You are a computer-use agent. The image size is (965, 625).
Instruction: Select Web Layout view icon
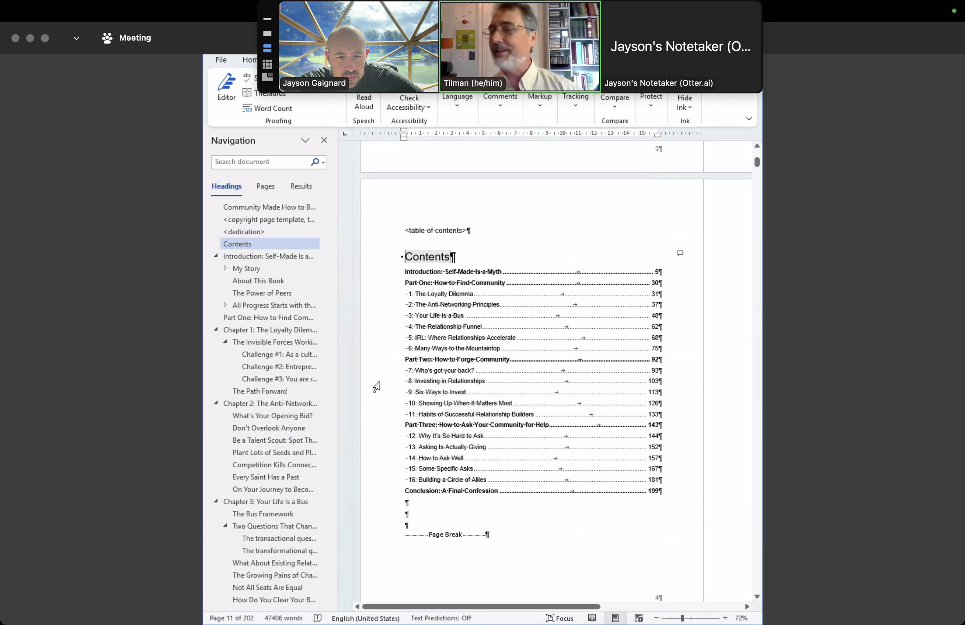(x=638, y=618)
